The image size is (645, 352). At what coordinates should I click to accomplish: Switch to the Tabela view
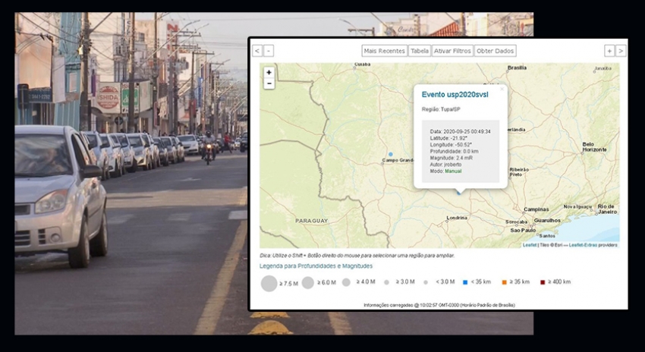tap(419, 51)
